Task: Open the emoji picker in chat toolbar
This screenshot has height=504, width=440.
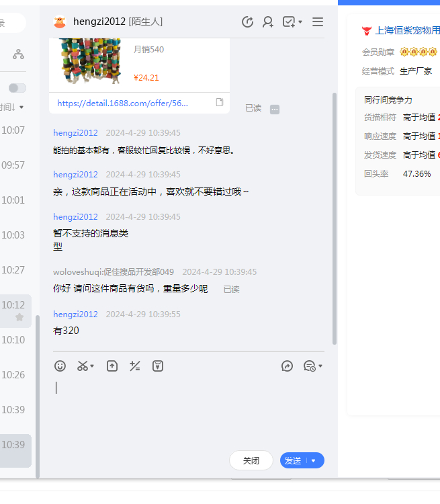Action: click(60, 366)
